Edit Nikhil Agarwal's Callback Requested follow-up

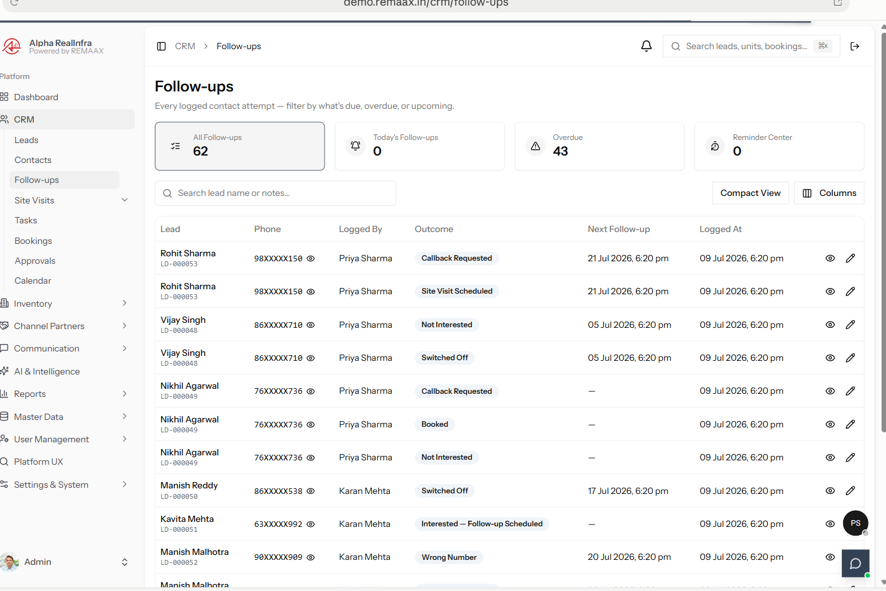pyautogui.click(x=851, y=391)
